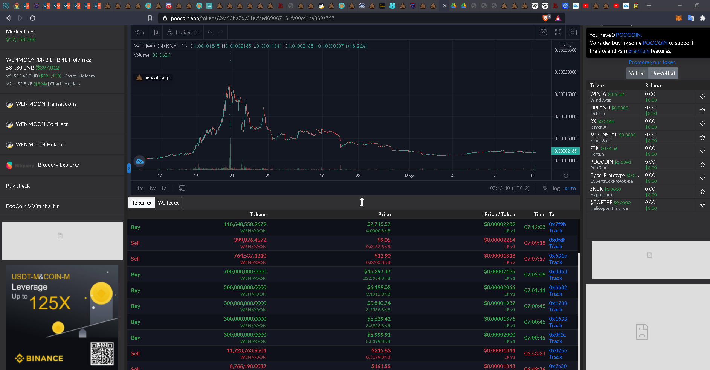Image resolution: width=710 pixels, height=370 pixels.
Task: Open the MetaMask fox extension
Action: pyautogui.click(x=679, y=18)
